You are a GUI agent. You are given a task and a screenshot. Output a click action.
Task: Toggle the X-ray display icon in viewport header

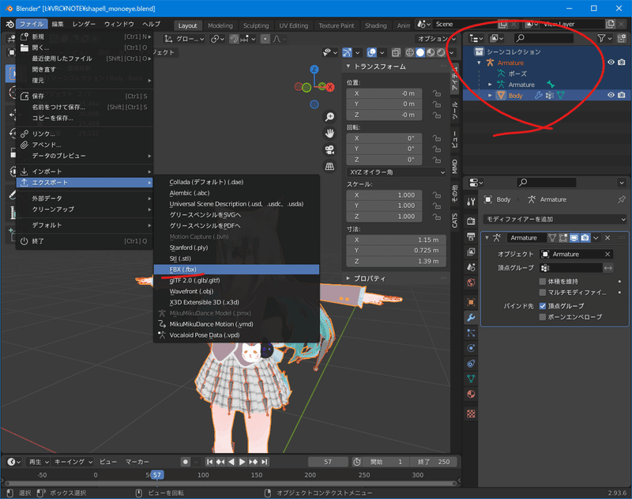tap(397, 52)
